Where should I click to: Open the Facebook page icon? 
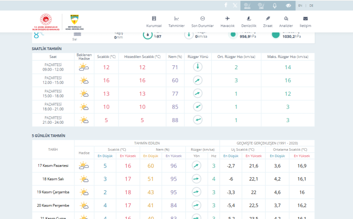(226, 5)
